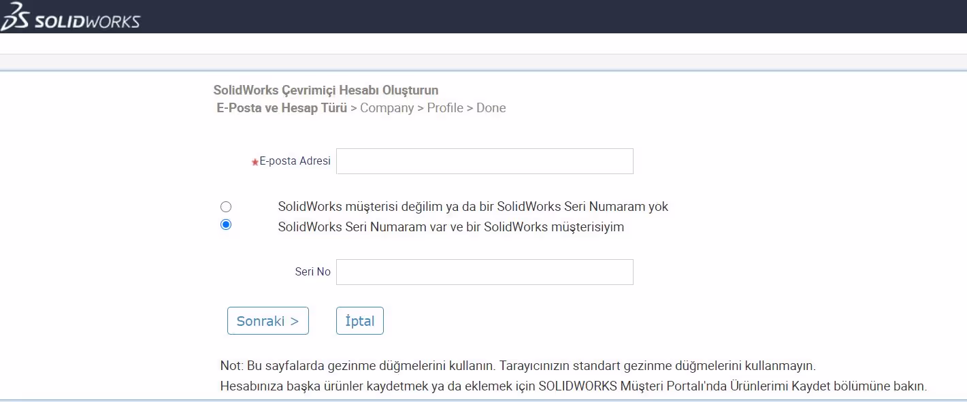Proceed with the Sonraki > button

268,321
